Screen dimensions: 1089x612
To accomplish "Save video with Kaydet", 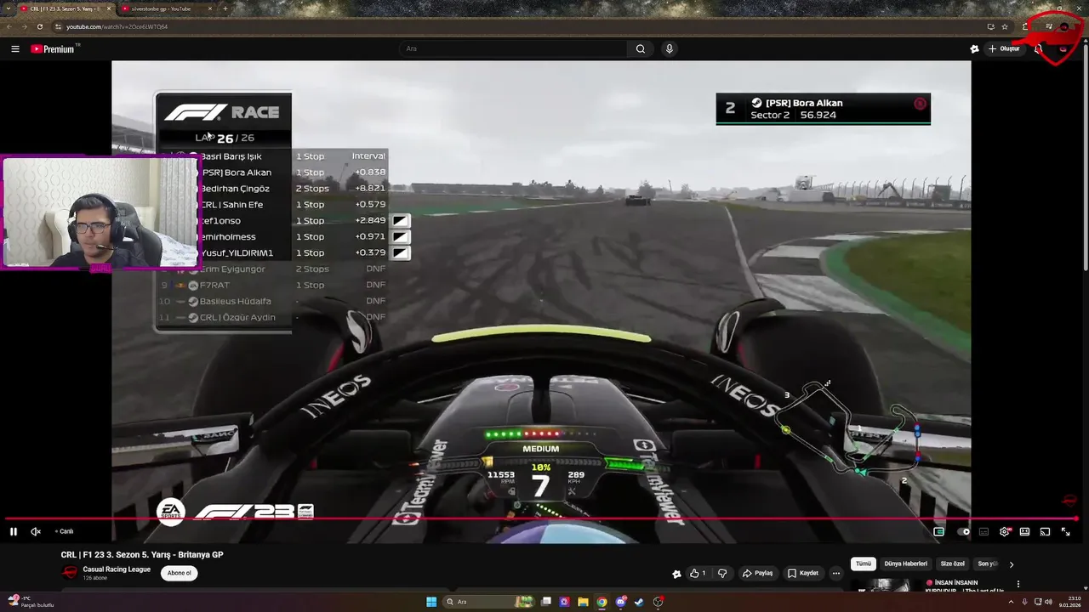I will click(x=803, y=574).
